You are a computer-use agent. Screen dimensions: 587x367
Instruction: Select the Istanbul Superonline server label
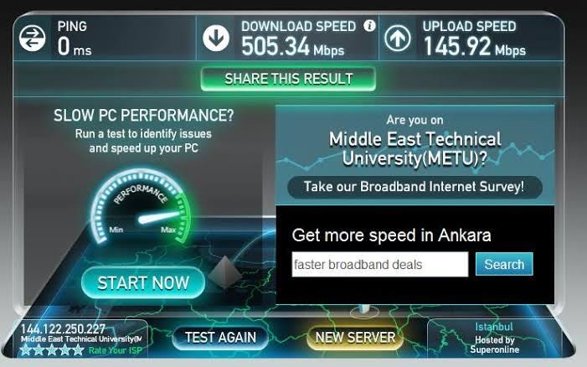point(494,339)
